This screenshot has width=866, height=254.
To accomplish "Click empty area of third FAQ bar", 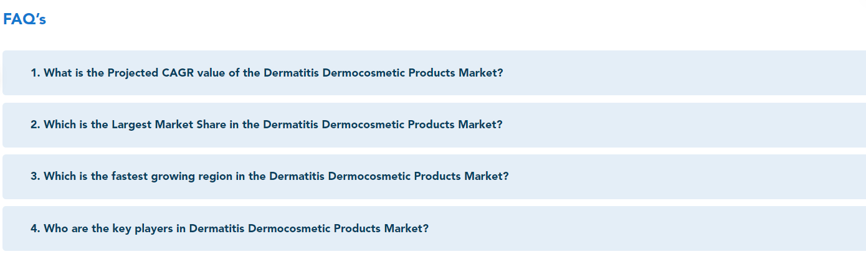I will (x=685, y=177).
